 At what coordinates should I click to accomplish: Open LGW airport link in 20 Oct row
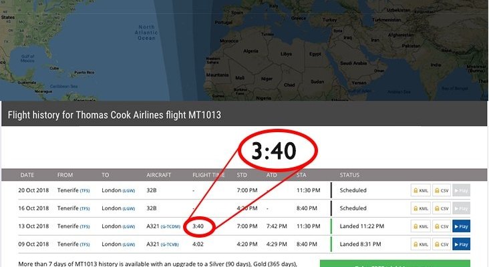[129, 191]
